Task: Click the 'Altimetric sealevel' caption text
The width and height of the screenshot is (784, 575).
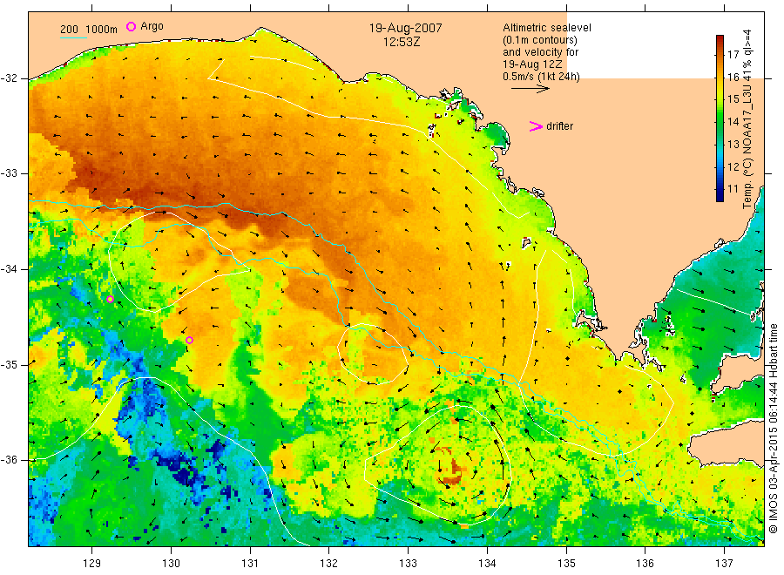Action: 547,28
